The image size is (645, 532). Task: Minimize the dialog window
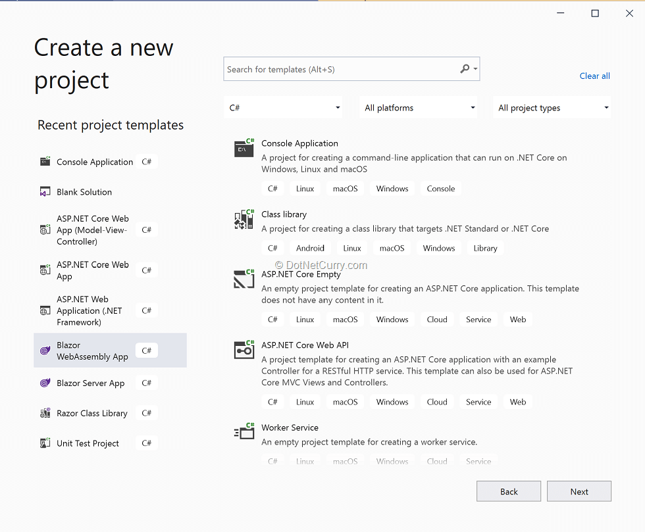coord(560,14)
